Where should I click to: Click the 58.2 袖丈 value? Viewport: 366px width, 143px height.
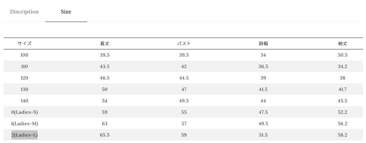(x=343, y=135)
